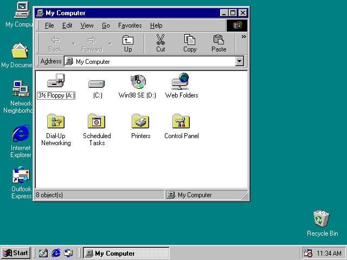The height and width of the screenshot is (260, 347).
Task: Launch Internet Explorer from Quick Launch
Action: [56, 253]
